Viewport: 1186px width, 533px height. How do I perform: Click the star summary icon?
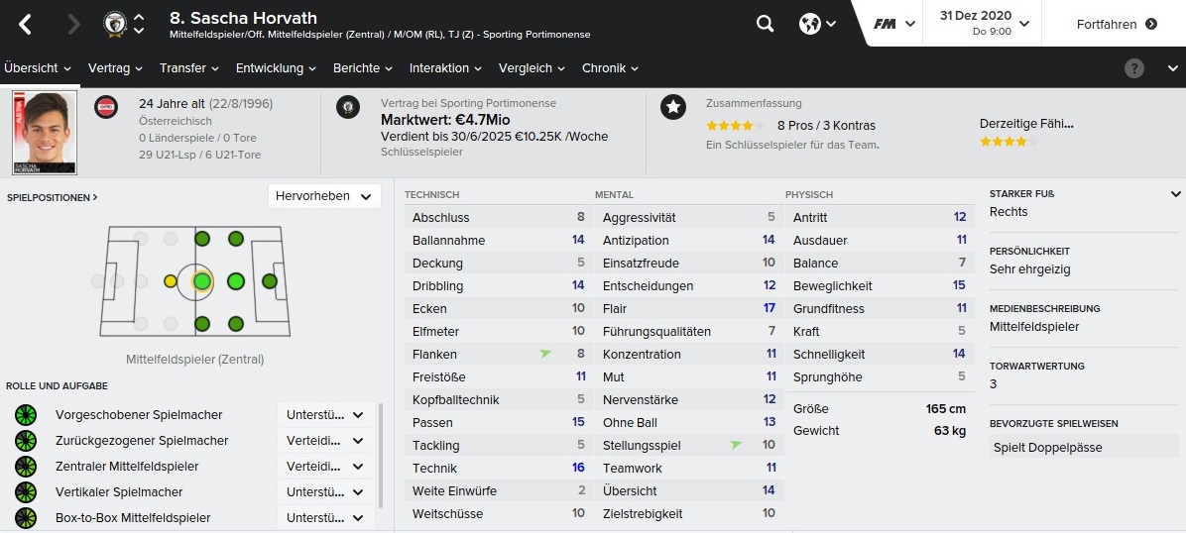point(673,107)
